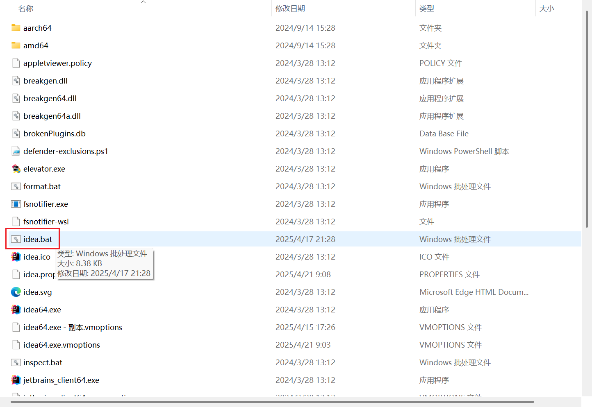This screenshot has height=407, width=592.
Task: Click the type Microsoft Edge HTML Docum...
Action: tap(474, 292)
